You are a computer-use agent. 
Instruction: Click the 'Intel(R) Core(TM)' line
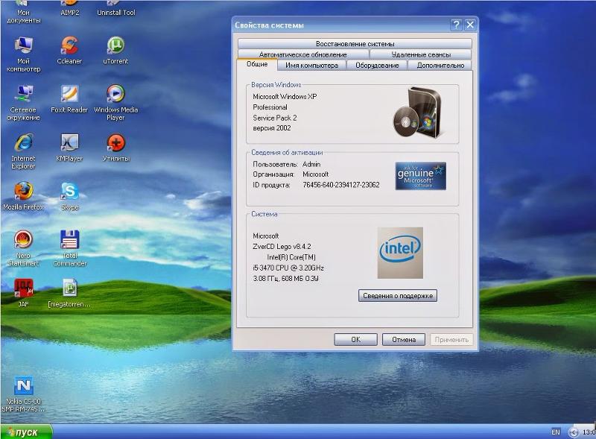point(291,257)
